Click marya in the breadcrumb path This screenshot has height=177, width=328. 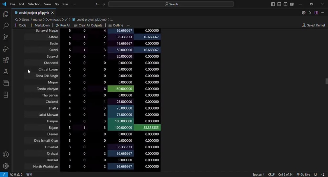(37, 19)
